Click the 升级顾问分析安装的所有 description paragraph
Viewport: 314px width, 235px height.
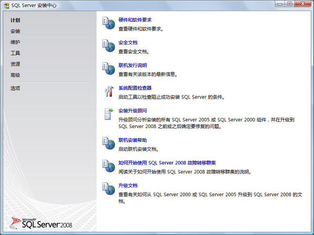206,123
